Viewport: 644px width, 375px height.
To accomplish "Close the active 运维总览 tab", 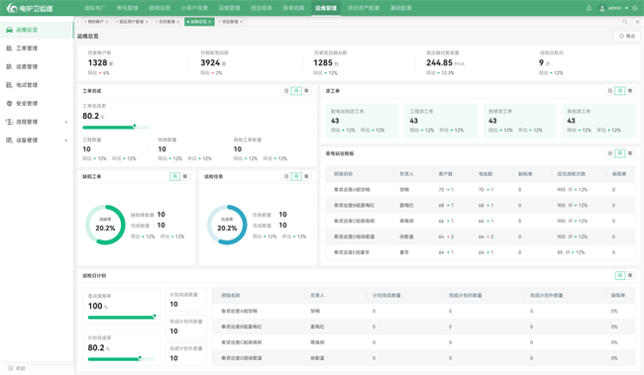I will click(209, 22).
